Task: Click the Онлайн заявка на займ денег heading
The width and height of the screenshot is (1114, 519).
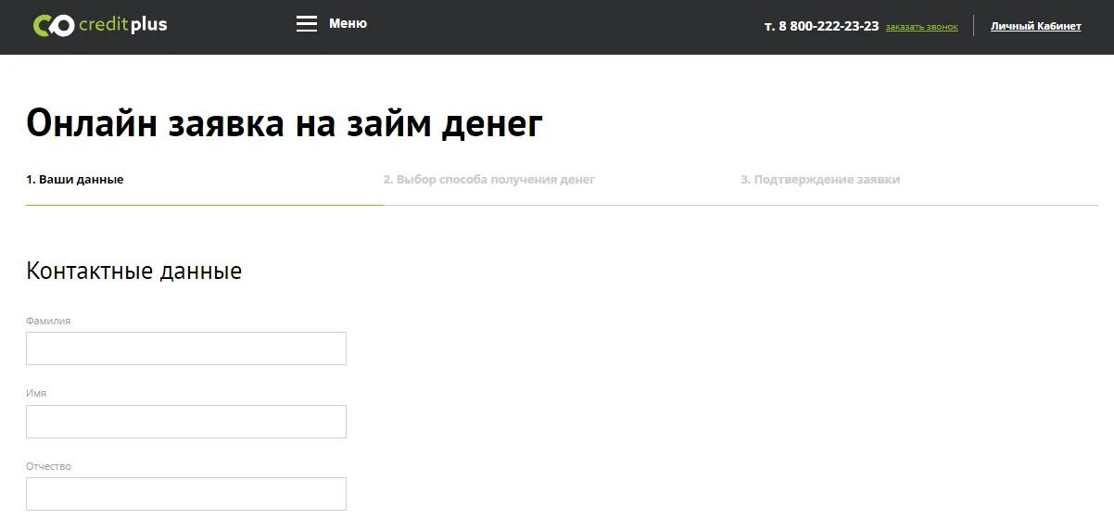Action: (285, 123)
